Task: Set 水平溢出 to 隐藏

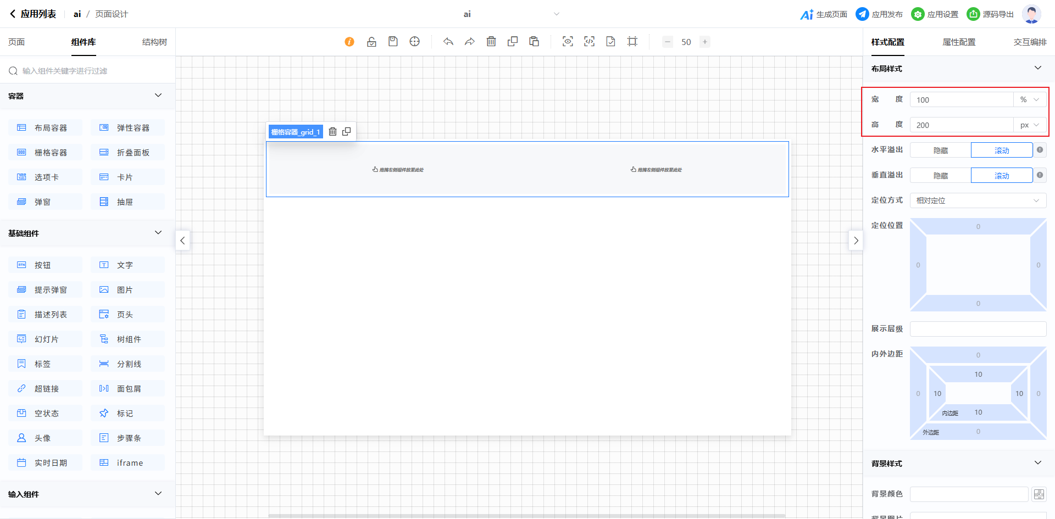Action: 940,150
